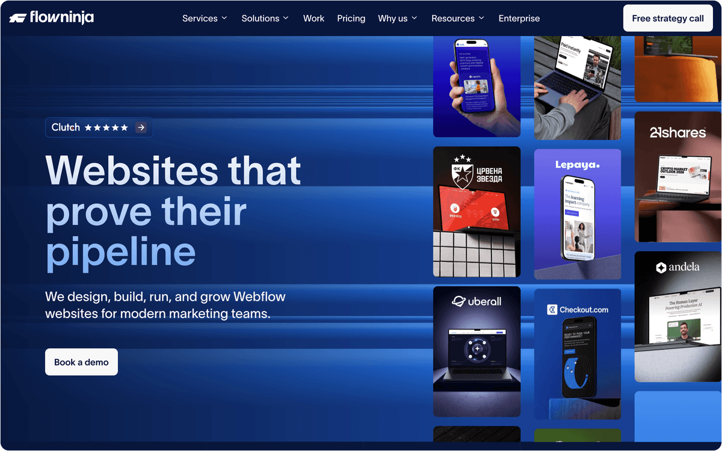722x451 pixels.
Task: Click the Clutch rating stars
Action: pyautogui.click(x=106, y=127)
